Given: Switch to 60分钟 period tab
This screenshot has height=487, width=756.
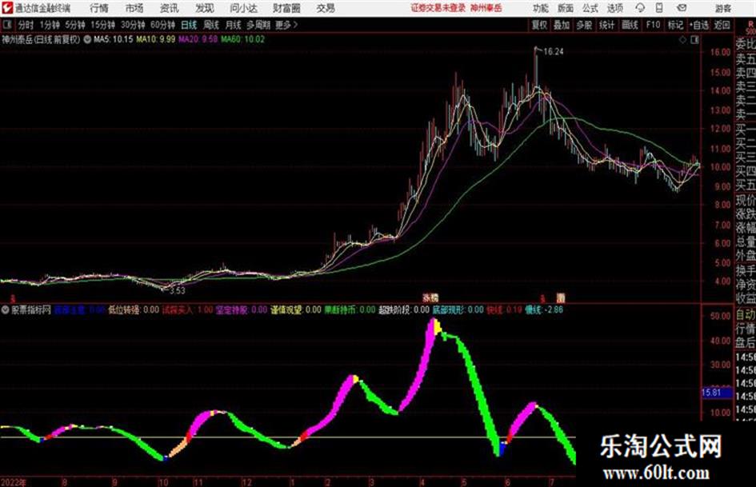Looking at the screenshot, I should pyautogui.click(x=162, y=25).
